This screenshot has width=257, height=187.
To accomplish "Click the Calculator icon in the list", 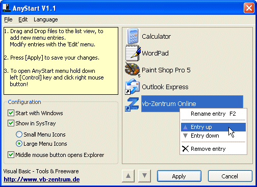I will point(133,36).
